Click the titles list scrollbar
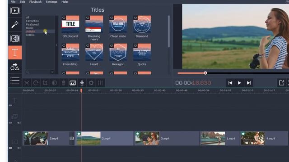Viewport: 289px width, 162px height. coord(168,31)
